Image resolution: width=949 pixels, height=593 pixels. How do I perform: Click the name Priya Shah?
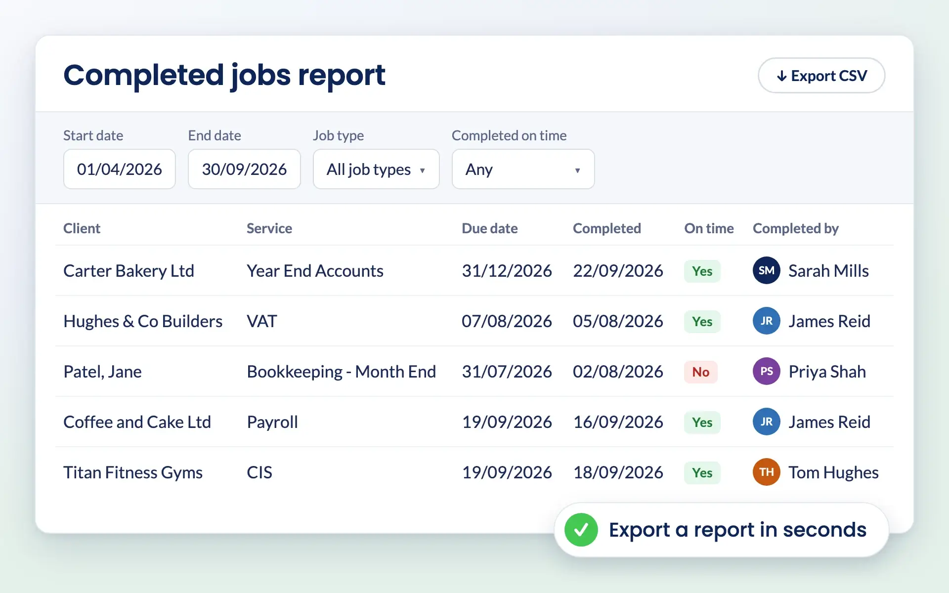(827, 372)
